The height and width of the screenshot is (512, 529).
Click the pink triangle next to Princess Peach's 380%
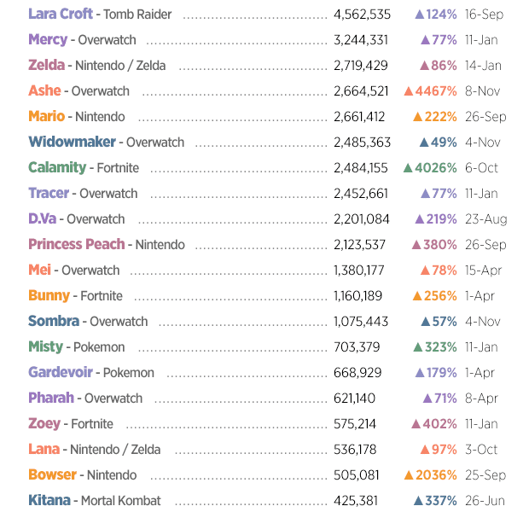[x=416, y=245]
